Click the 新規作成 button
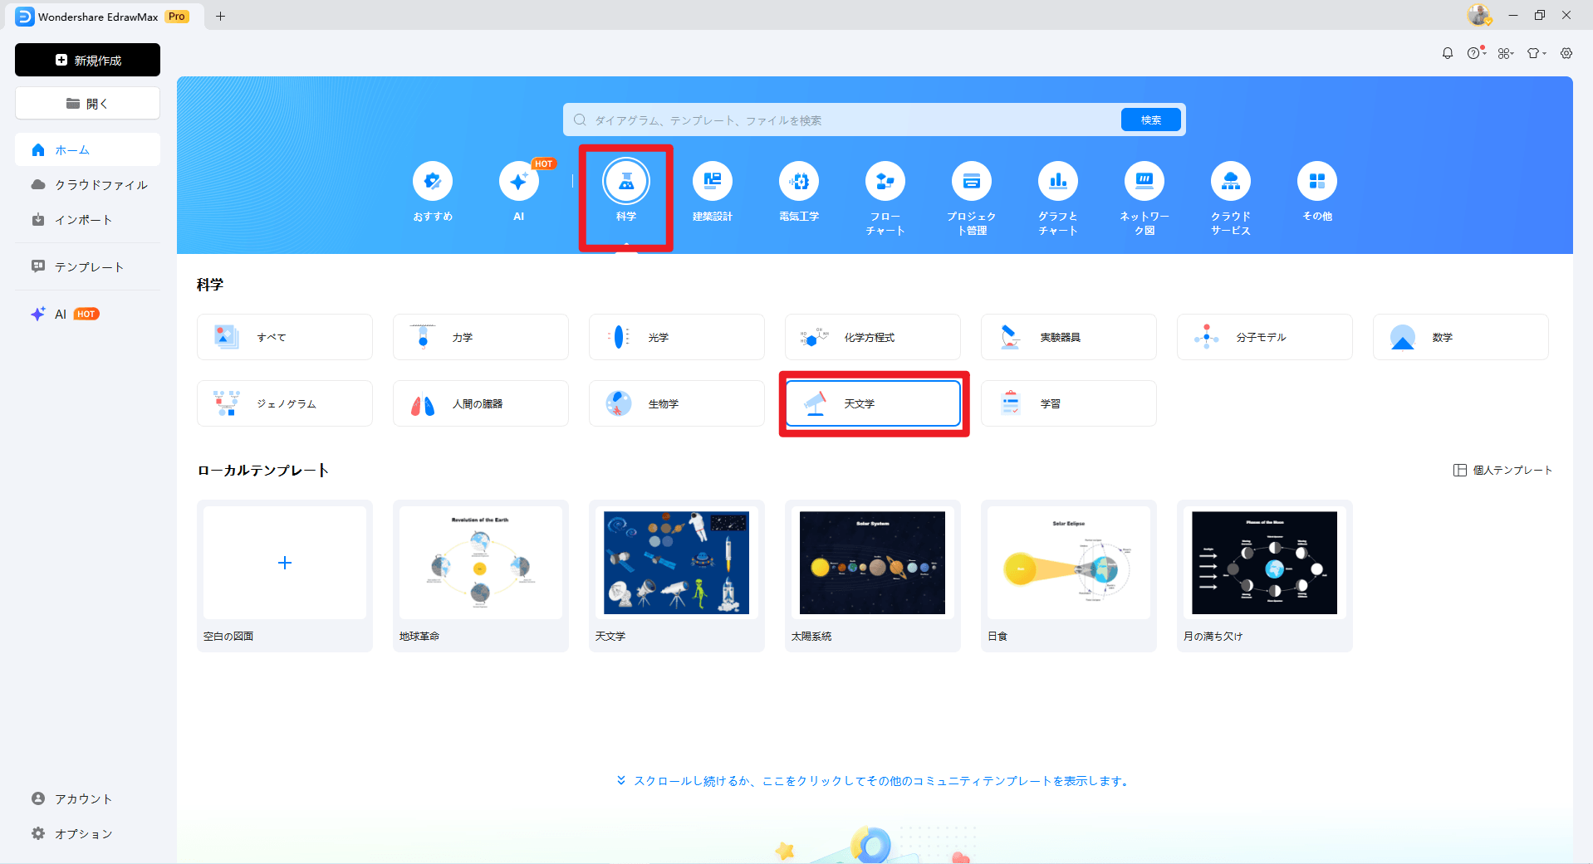The width and height of the screenshot is (1593, 864). [x=87, y=59]
